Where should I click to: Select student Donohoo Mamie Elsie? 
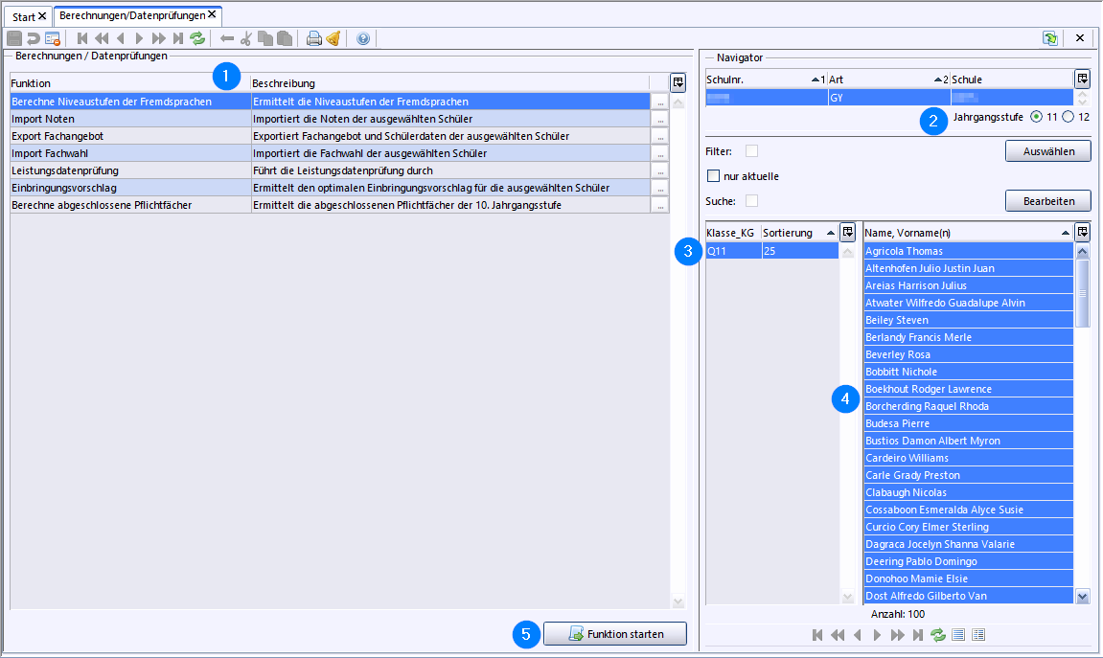click(968, 579)
